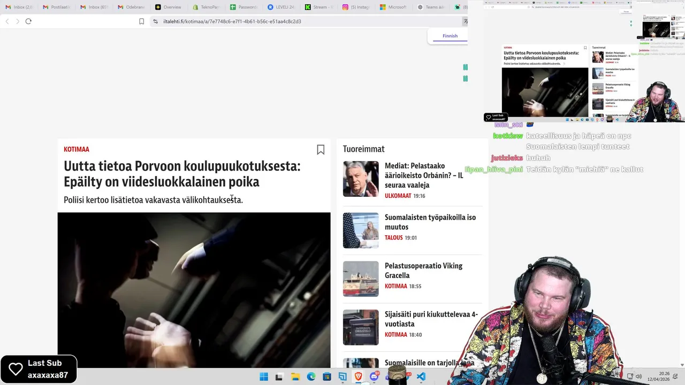The width and height of the screenshot is (685, 385).
Task: Switch to the Password tab
Action: [x=244, y=7]
